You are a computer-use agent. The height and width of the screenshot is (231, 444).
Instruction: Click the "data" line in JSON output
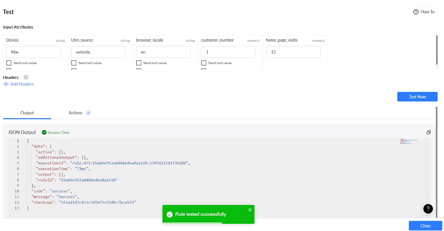[42, 146]
